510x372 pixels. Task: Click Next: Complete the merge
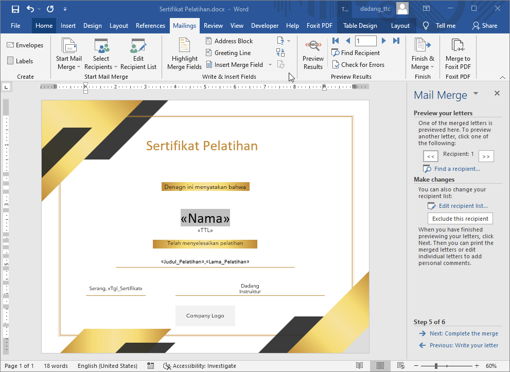point(463,333)
